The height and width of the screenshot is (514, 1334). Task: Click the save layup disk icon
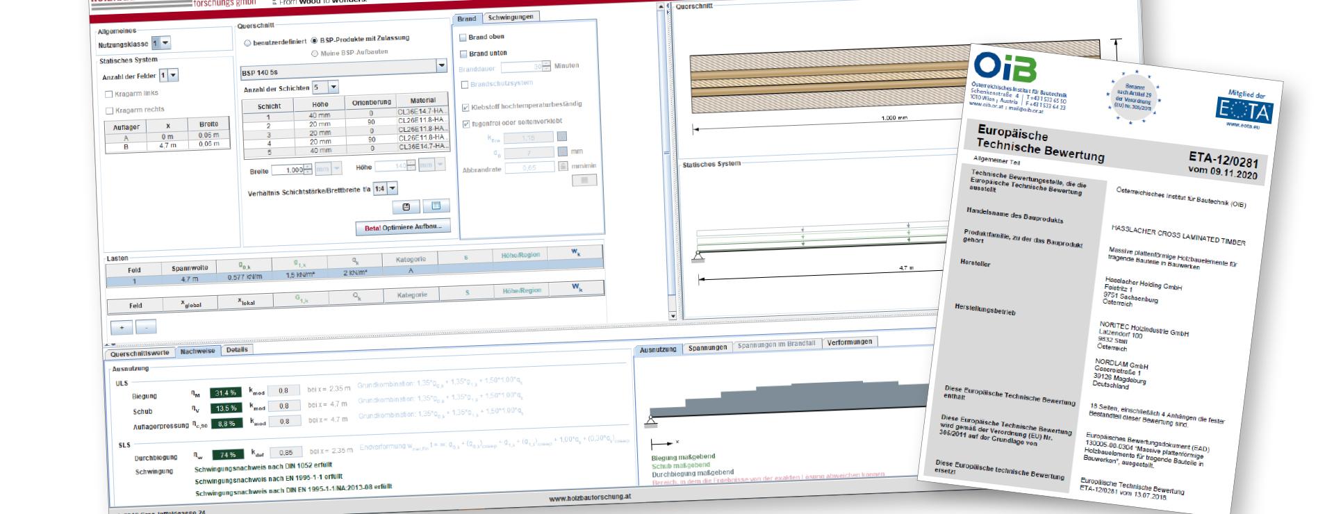[x=406, y=207]
